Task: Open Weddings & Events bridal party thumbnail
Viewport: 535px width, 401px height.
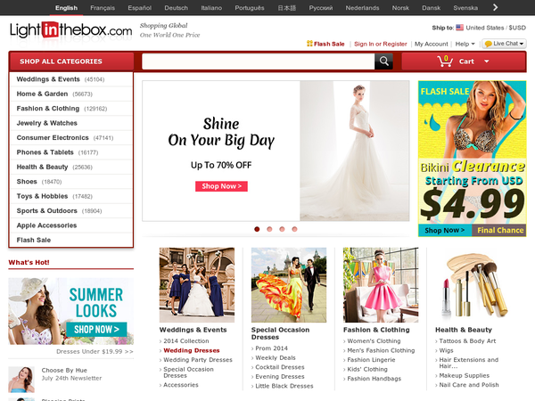Action: [x=197, y=285]
